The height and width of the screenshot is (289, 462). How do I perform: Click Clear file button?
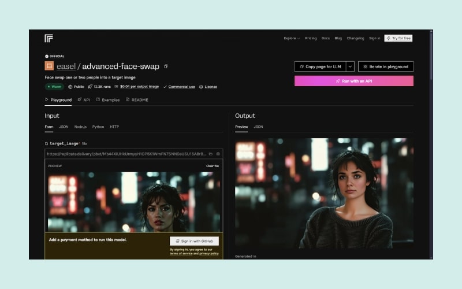pos(213,166)
